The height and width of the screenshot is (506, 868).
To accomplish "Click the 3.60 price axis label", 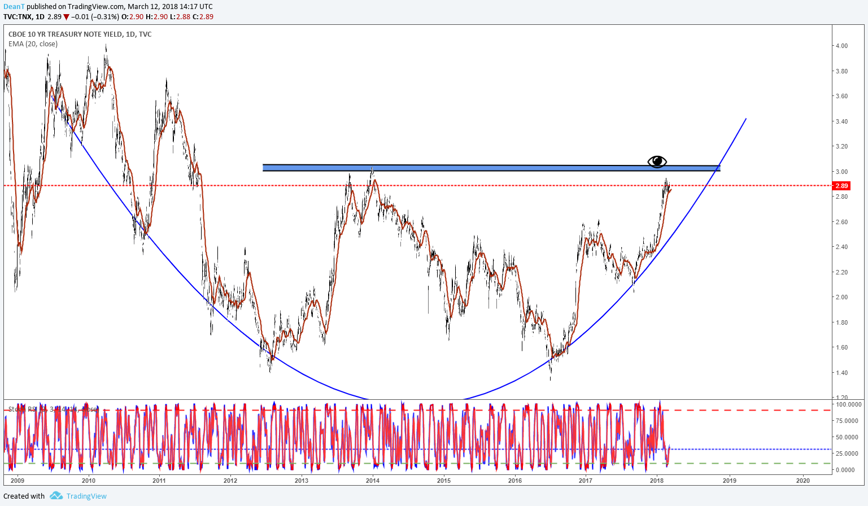I will tap(841, 96).
